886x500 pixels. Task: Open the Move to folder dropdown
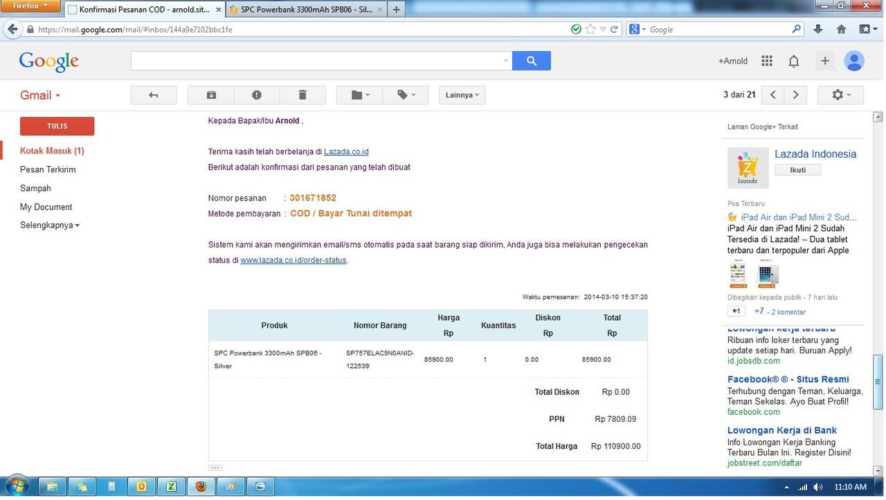pos(360,95)
